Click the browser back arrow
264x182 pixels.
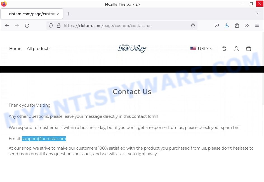coord(7,26)
